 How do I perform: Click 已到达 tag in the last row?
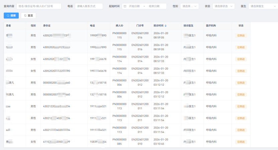tap(241, 141)
